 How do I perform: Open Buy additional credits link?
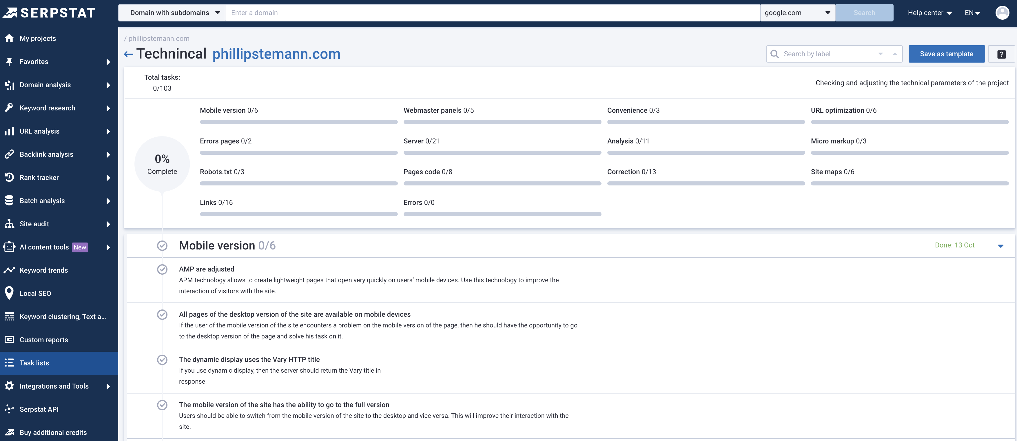(59, 432)
